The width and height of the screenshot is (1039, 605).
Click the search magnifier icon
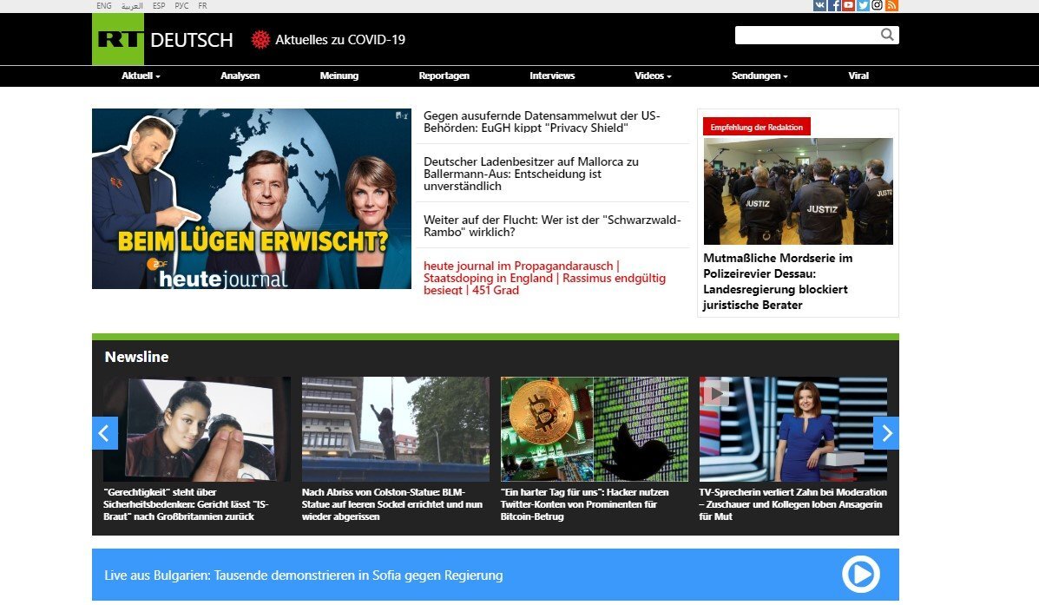(887, 35)
